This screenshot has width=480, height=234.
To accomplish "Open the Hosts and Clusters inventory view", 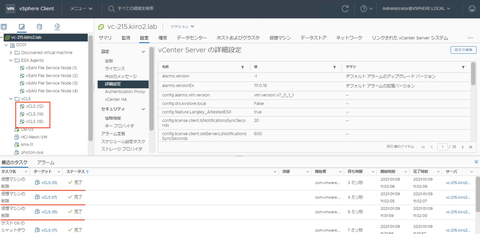I will pyautogui.click(x=4, y=27).
